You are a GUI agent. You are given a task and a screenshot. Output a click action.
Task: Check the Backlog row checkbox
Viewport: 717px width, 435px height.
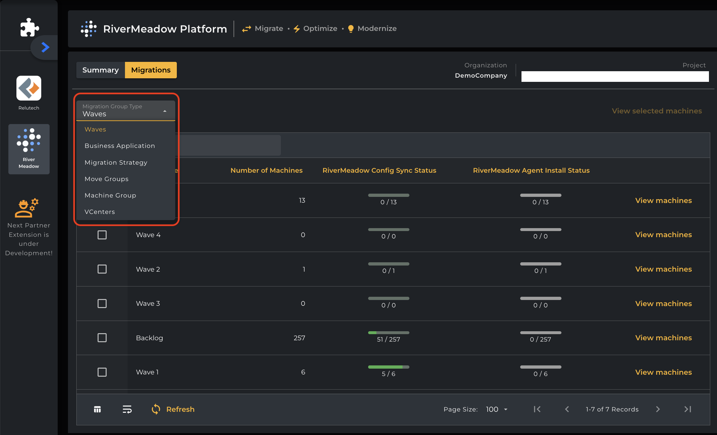coord(102,338)
